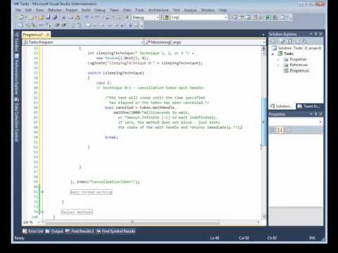Image resolution: width=338 pixels, height=253 pixels.
Task: Open the Find Symbol Results tab
Action: tap(115, 231)
